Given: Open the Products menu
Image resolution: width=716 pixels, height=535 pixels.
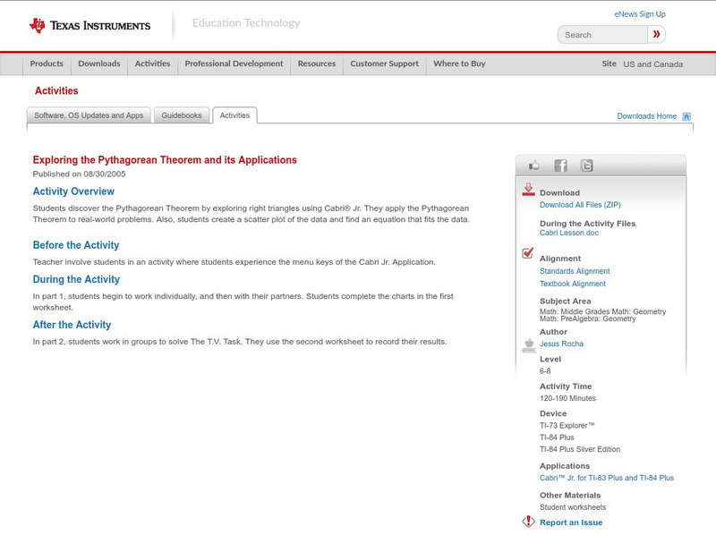Looking at the screenshot, I should 47,64.
